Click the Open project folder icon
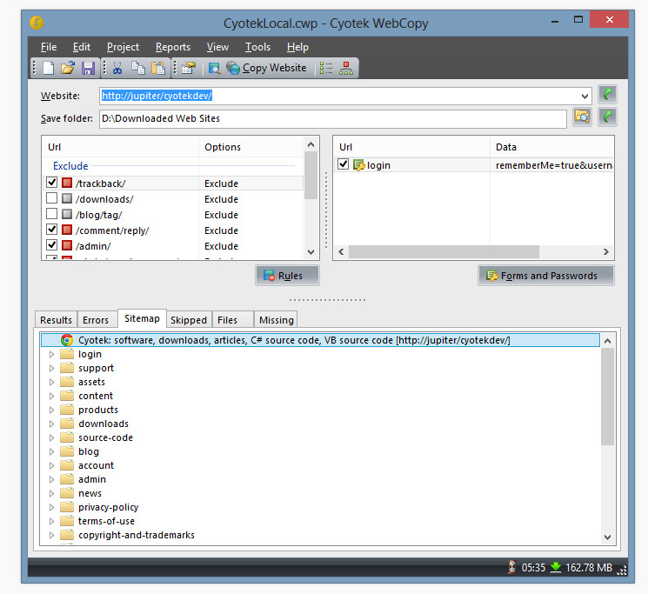Image resolution: width=648 pixels, height=594 pixels. point(68,68)
